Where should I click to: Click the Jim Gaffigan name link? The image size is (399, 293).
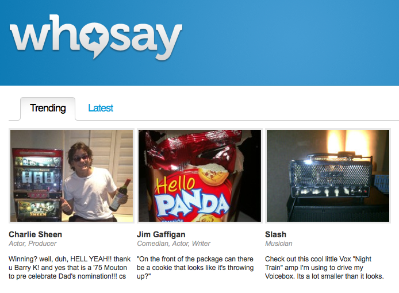pyautogui.click(x=161, y=234)
